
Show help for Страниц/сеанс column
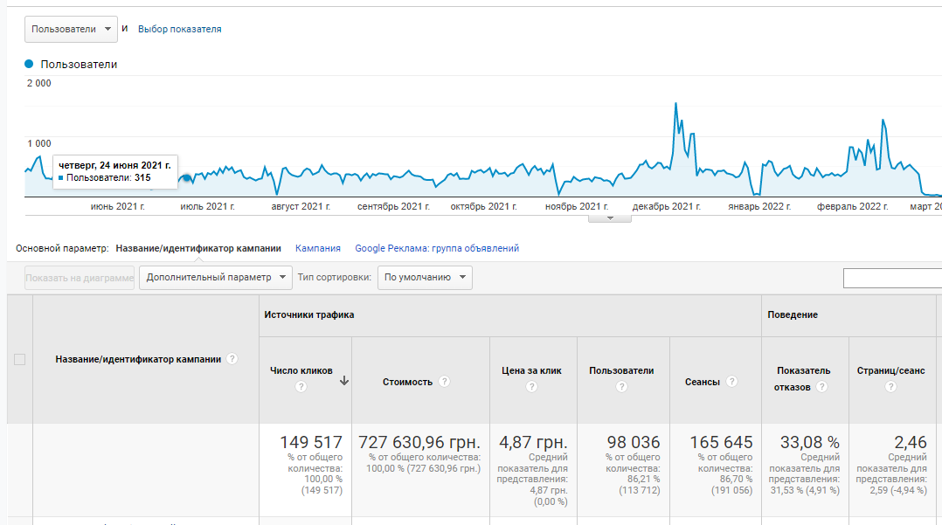click(x=890, y=387)
